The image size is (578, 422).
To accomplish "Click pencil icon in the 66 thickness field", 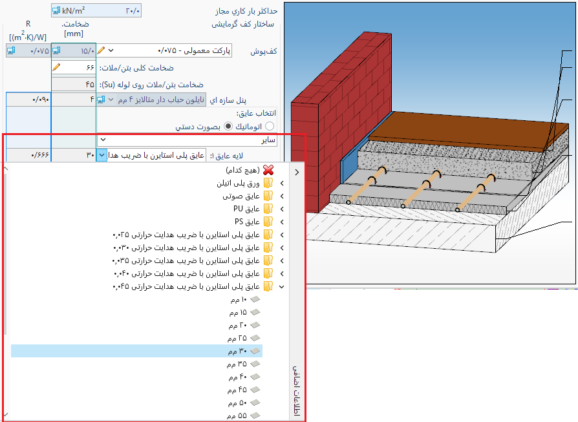I will (56, 67).
